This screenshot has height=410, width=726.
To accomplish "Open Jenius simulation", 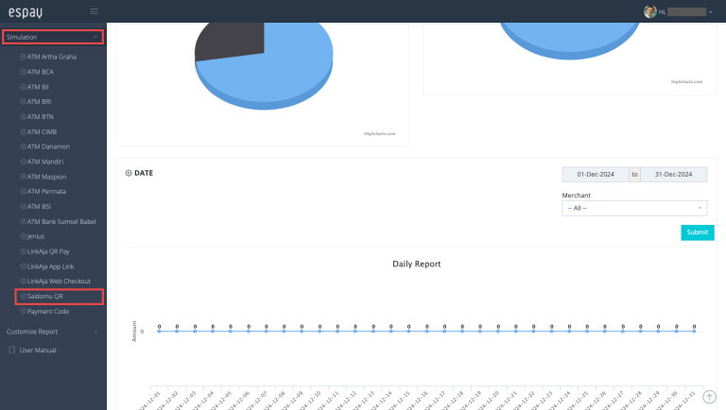I will coord(36,236).
